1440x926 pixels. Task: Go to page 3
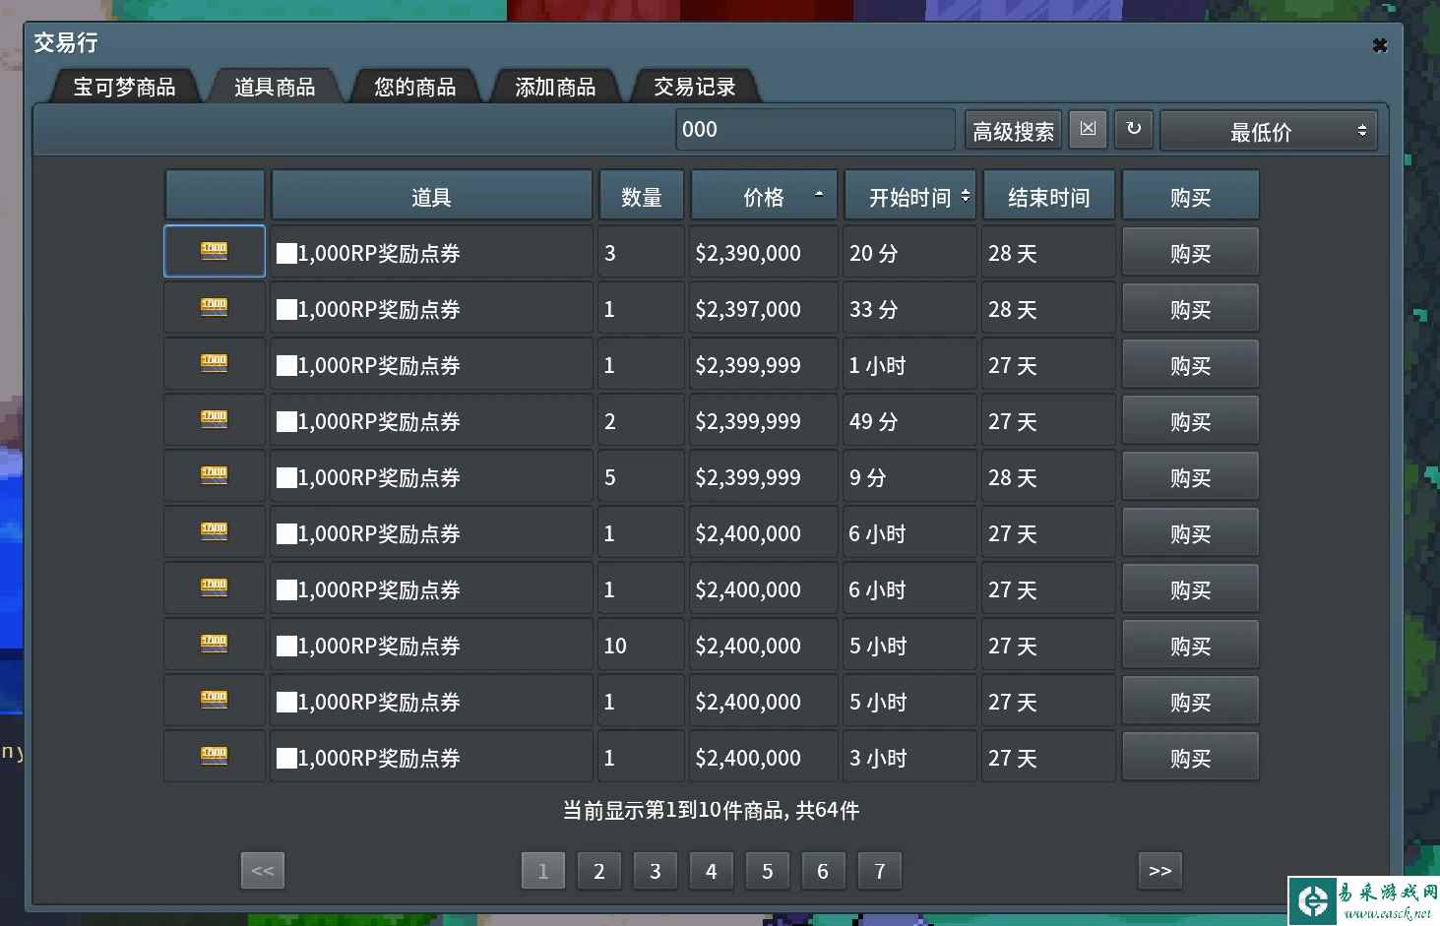655,871
